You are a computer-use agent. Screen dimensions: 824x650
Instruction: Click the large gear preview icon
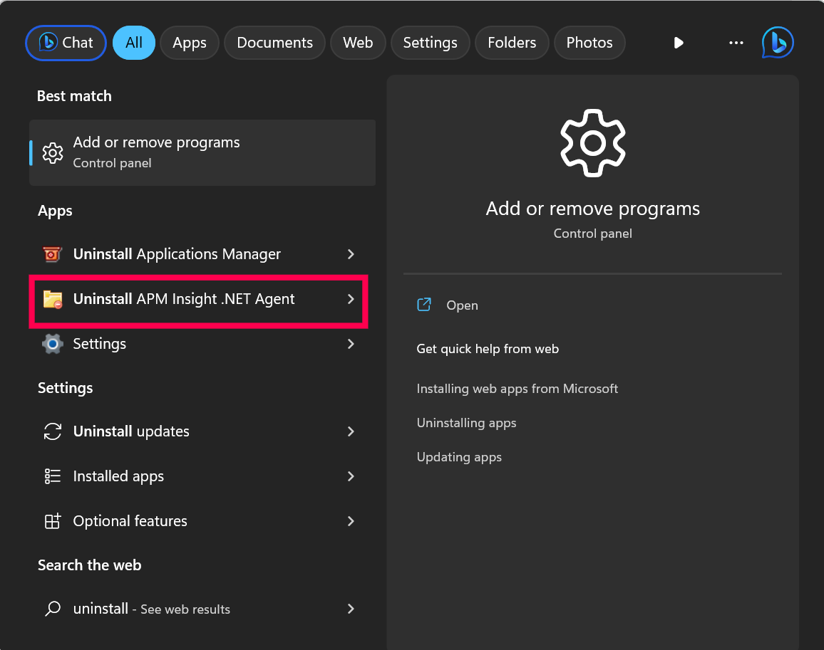point(592,144)
